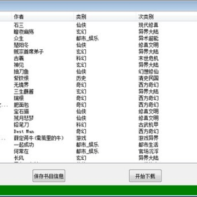This screenshot has width=197, height=197.
Task: Select author 三生蘸酱
Action: (24, 91)
